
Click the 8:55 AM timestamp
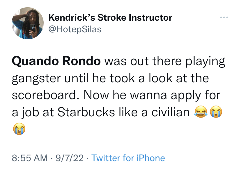[29, 158]
